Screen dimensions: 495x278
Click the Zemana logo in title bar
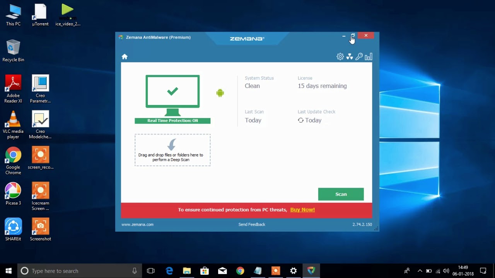tap(247, 39)
